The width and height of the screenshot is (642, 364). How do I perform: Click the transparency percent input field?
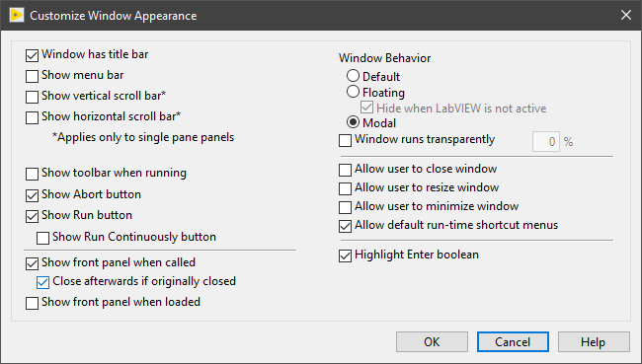546,141
